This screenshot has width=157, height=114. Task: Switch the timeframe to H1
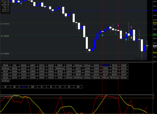point(42,87)
